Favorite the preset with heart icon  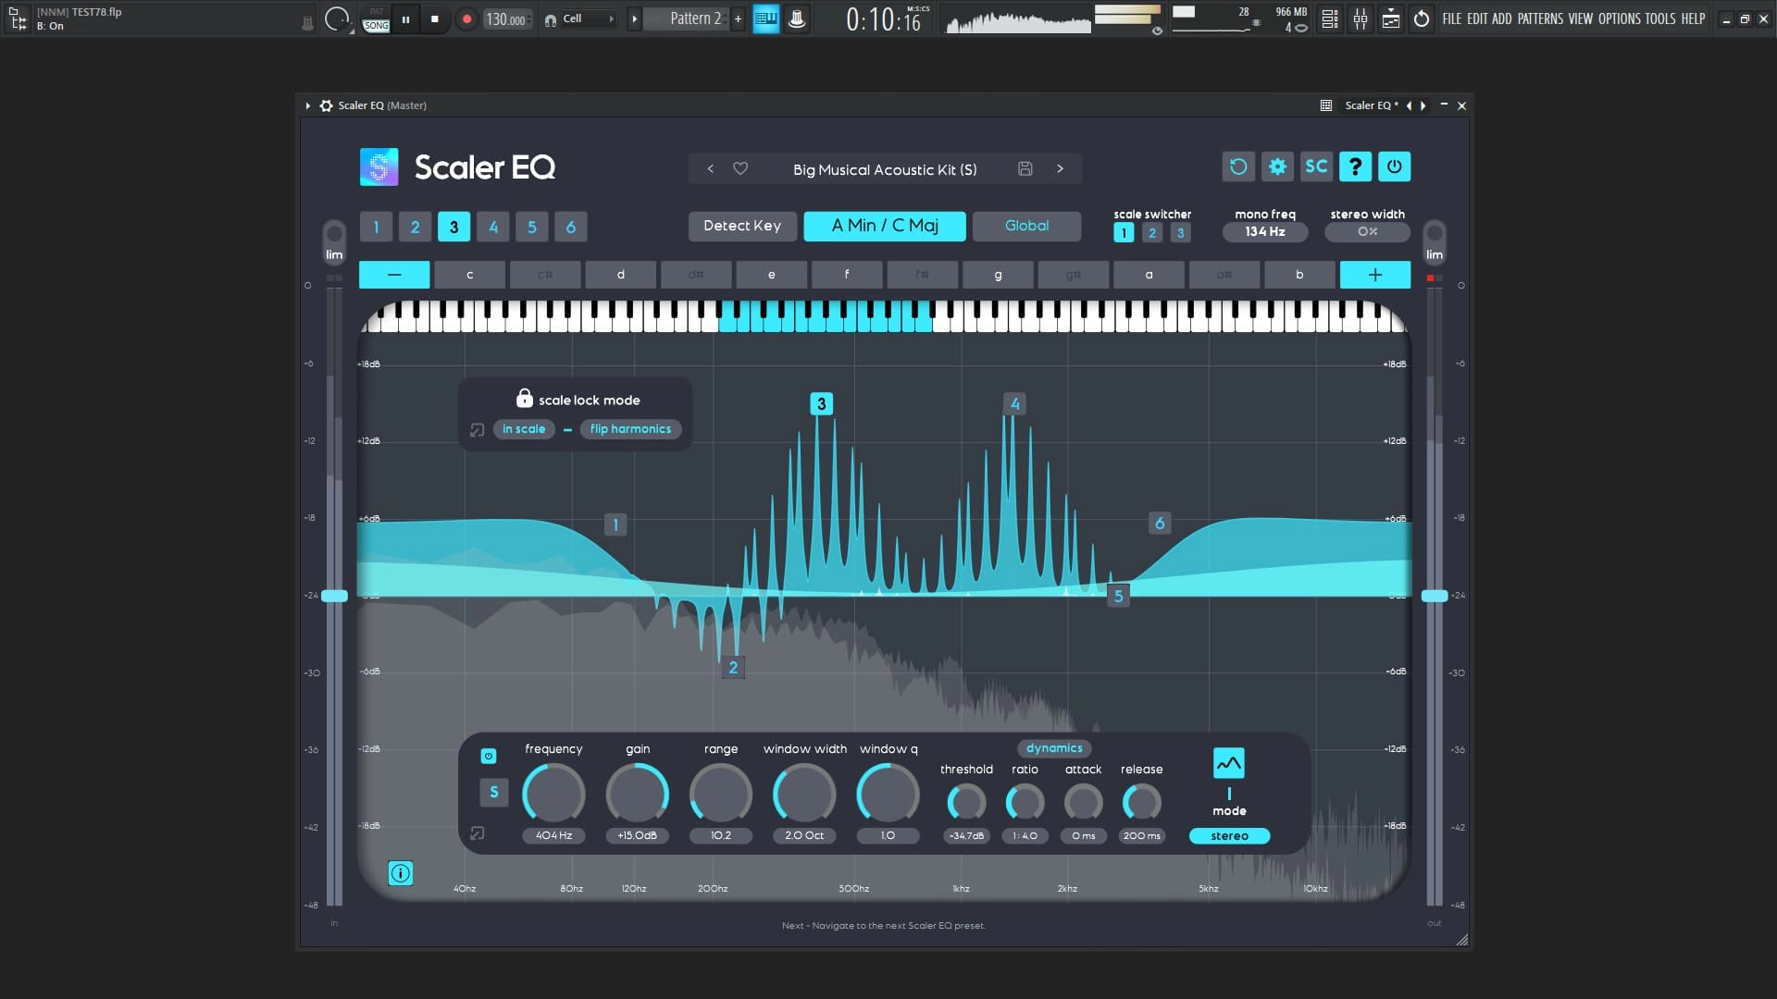pyautogui.click(x=740, y=168)
